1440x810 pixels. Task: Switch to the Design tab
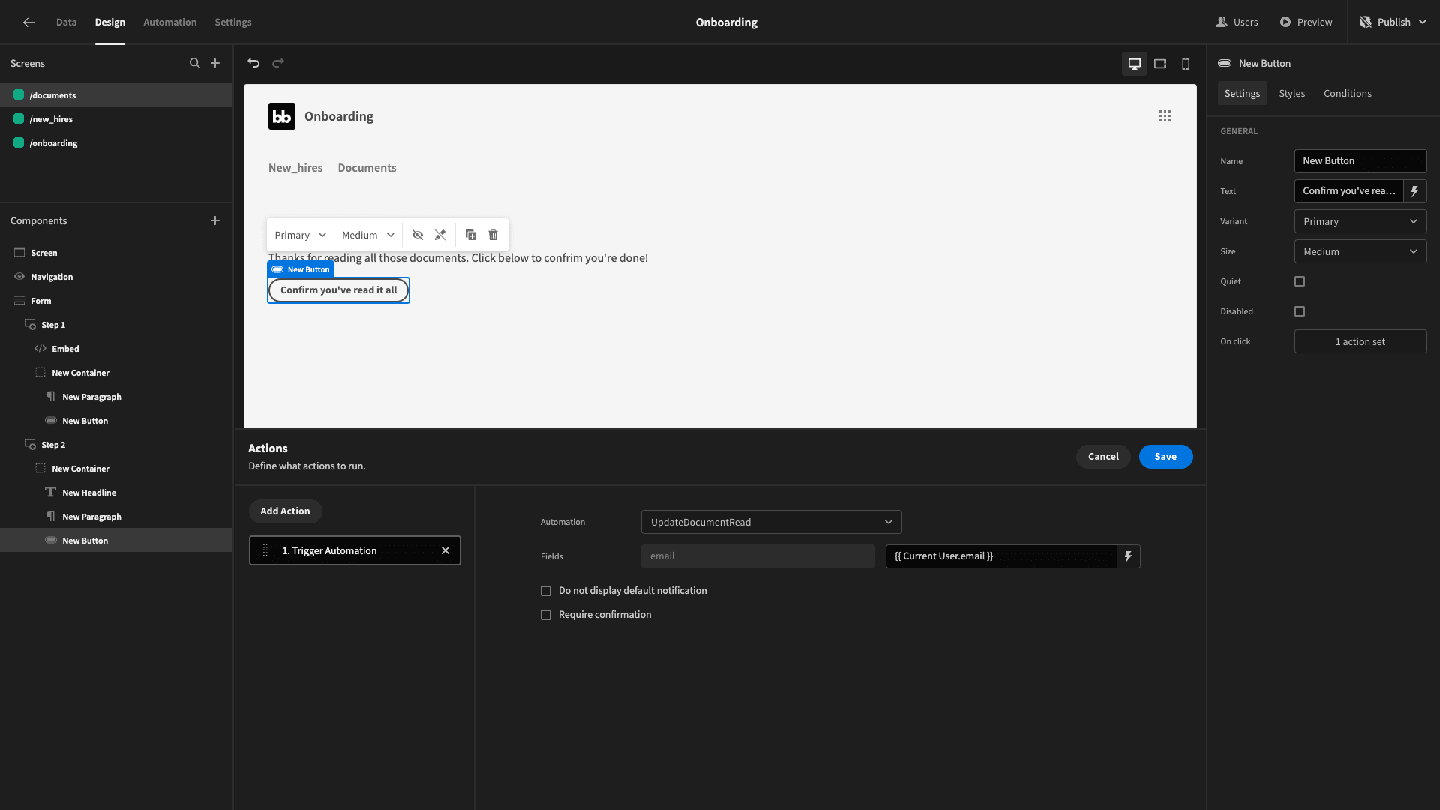110,22
